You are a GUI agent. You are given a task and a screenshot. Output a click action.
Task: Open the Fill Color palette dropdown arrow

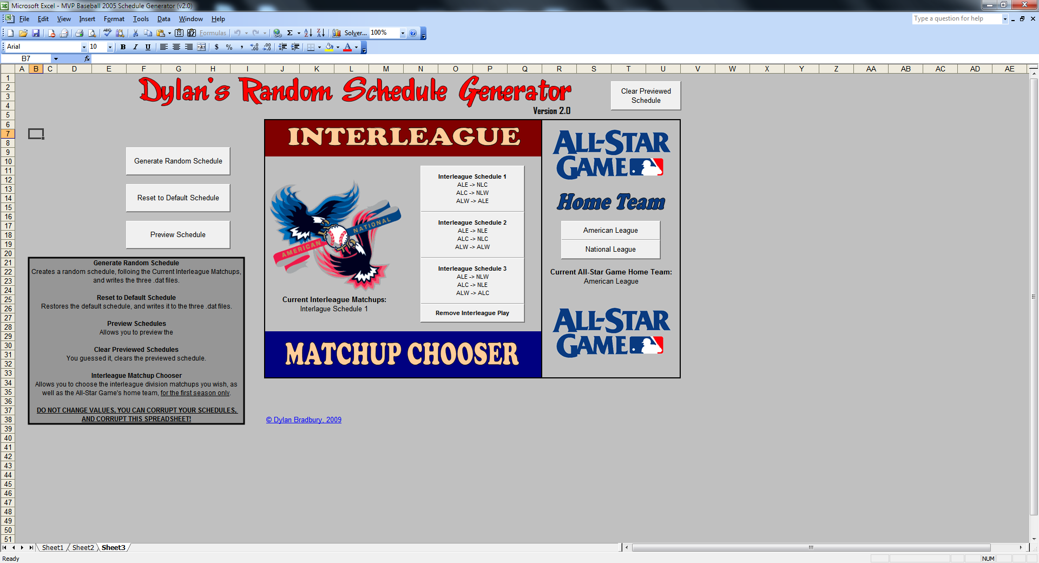tap(338, 47)
